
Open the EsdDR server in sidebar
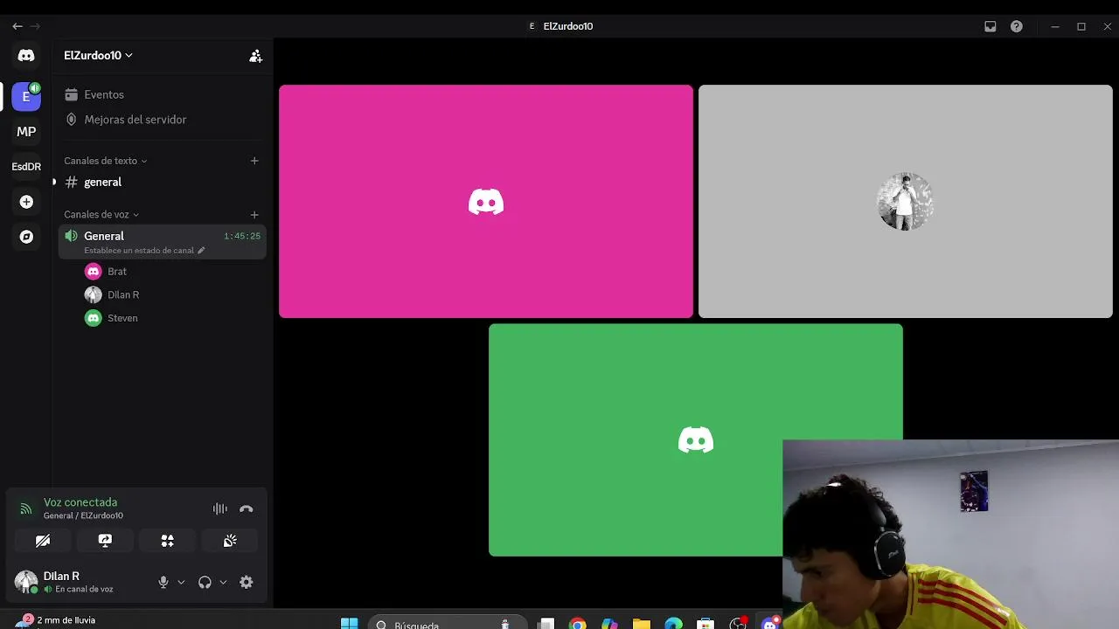(x=26, y=167)
